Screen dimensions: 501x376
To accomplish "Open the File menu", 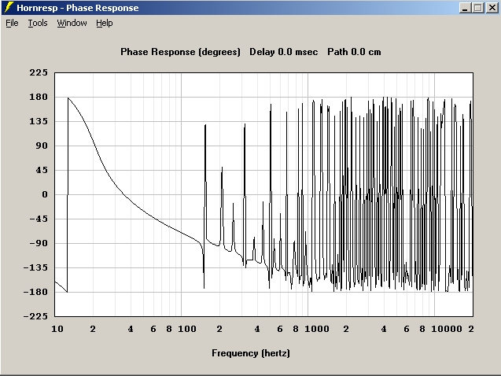I will 12,23.
